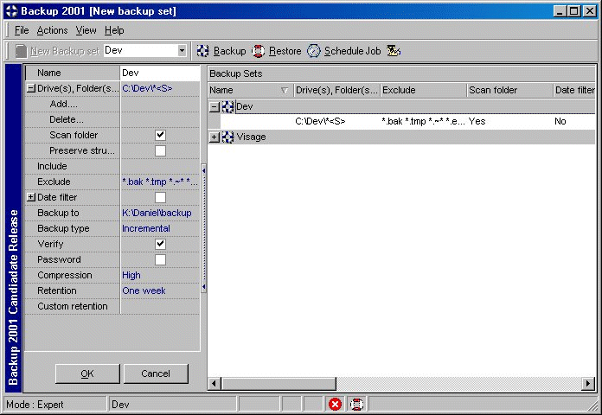Enable the Preserve structure checkbox
Image resolution: width=602 pixels, height=415 pixels.
pos(160,150)
